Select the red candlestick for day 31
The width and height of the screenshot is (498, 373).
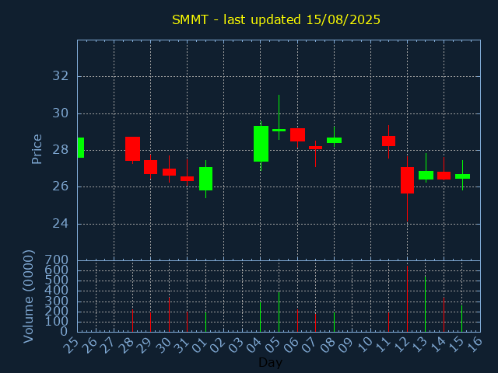pos(187,179)
